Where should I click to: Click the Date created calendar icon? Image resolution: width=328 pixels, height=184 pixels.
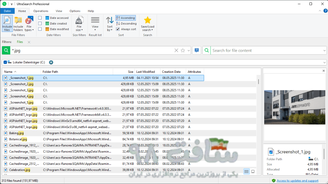[x=47, y=24]
